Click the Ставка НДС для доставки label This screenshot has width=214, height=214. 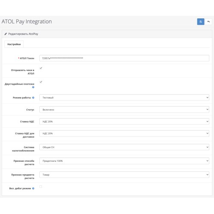click(25, 135)
